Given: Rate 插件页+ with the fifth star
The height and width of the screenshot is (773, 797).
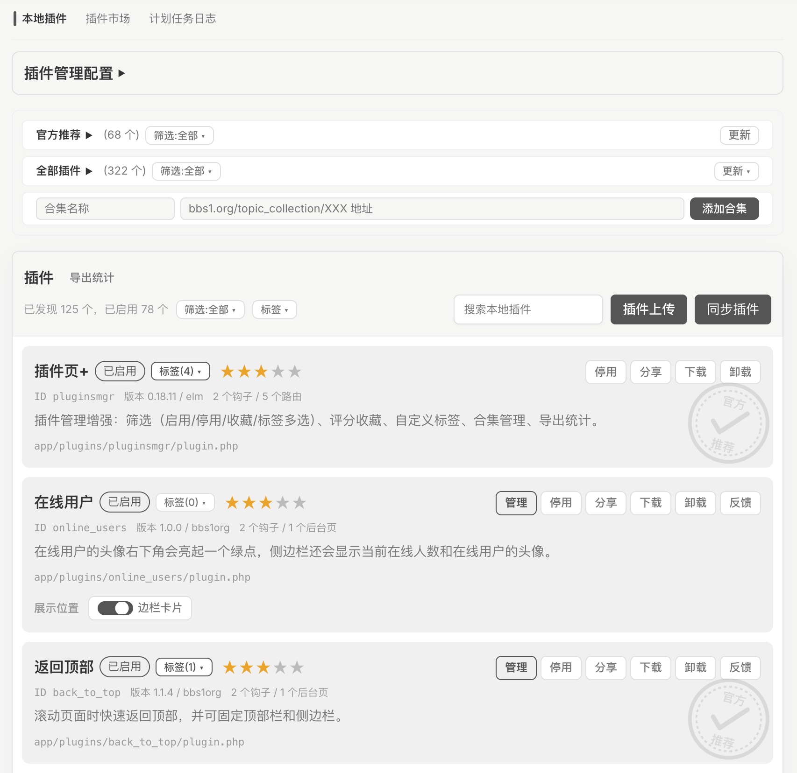Looking at the screenshot, I should pos(295,372).
